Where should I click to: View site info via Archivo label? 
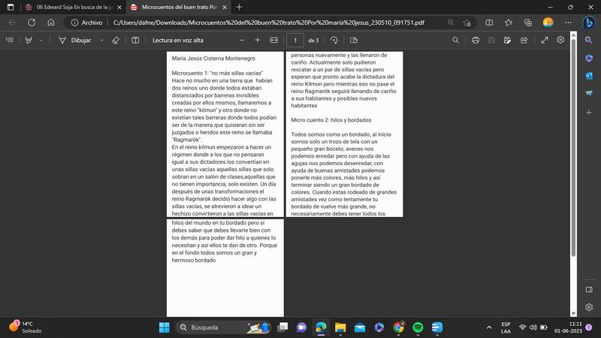[x=87, y=23]
